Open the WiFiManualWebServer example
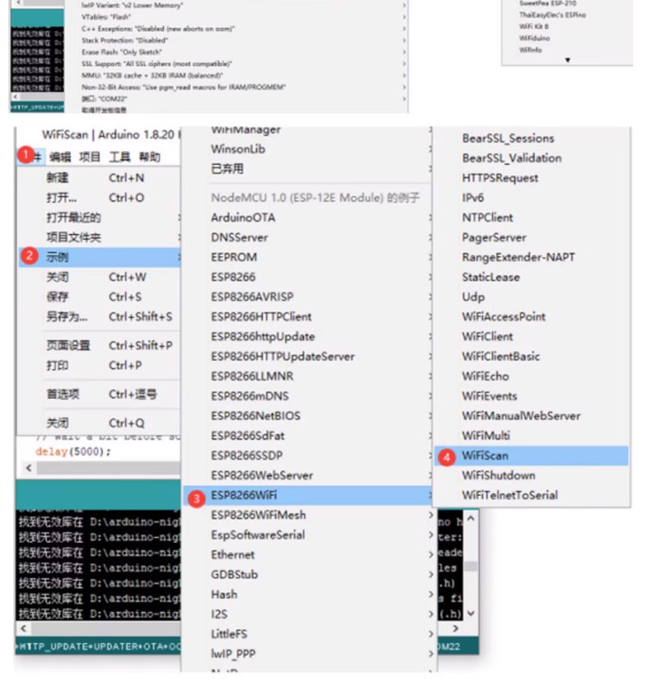645x683 pixels. click(532, 415)
